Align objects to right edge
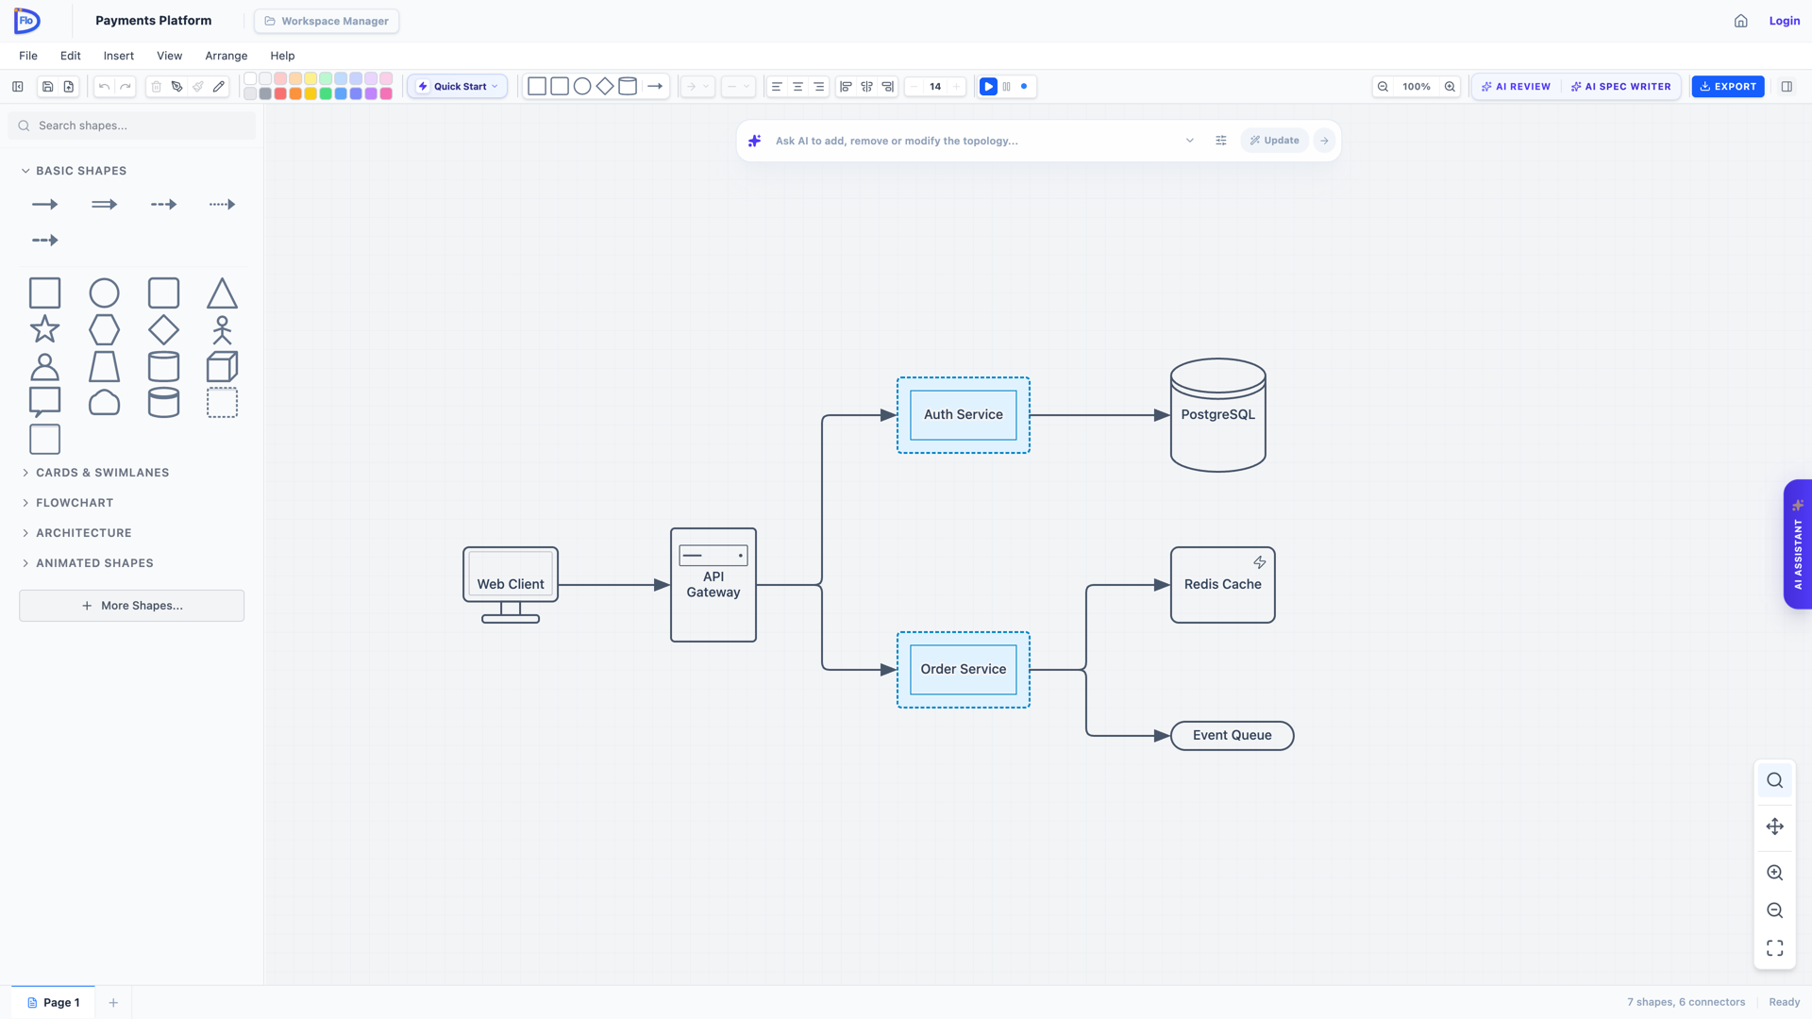Viewport: 1812px width, 1019px height. [888, 87]
